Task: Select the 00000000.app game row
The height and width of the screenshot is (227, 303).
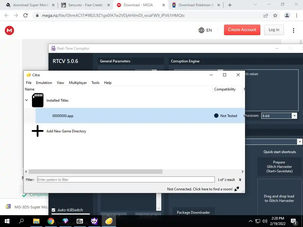Action: click(x=140, y=116)
